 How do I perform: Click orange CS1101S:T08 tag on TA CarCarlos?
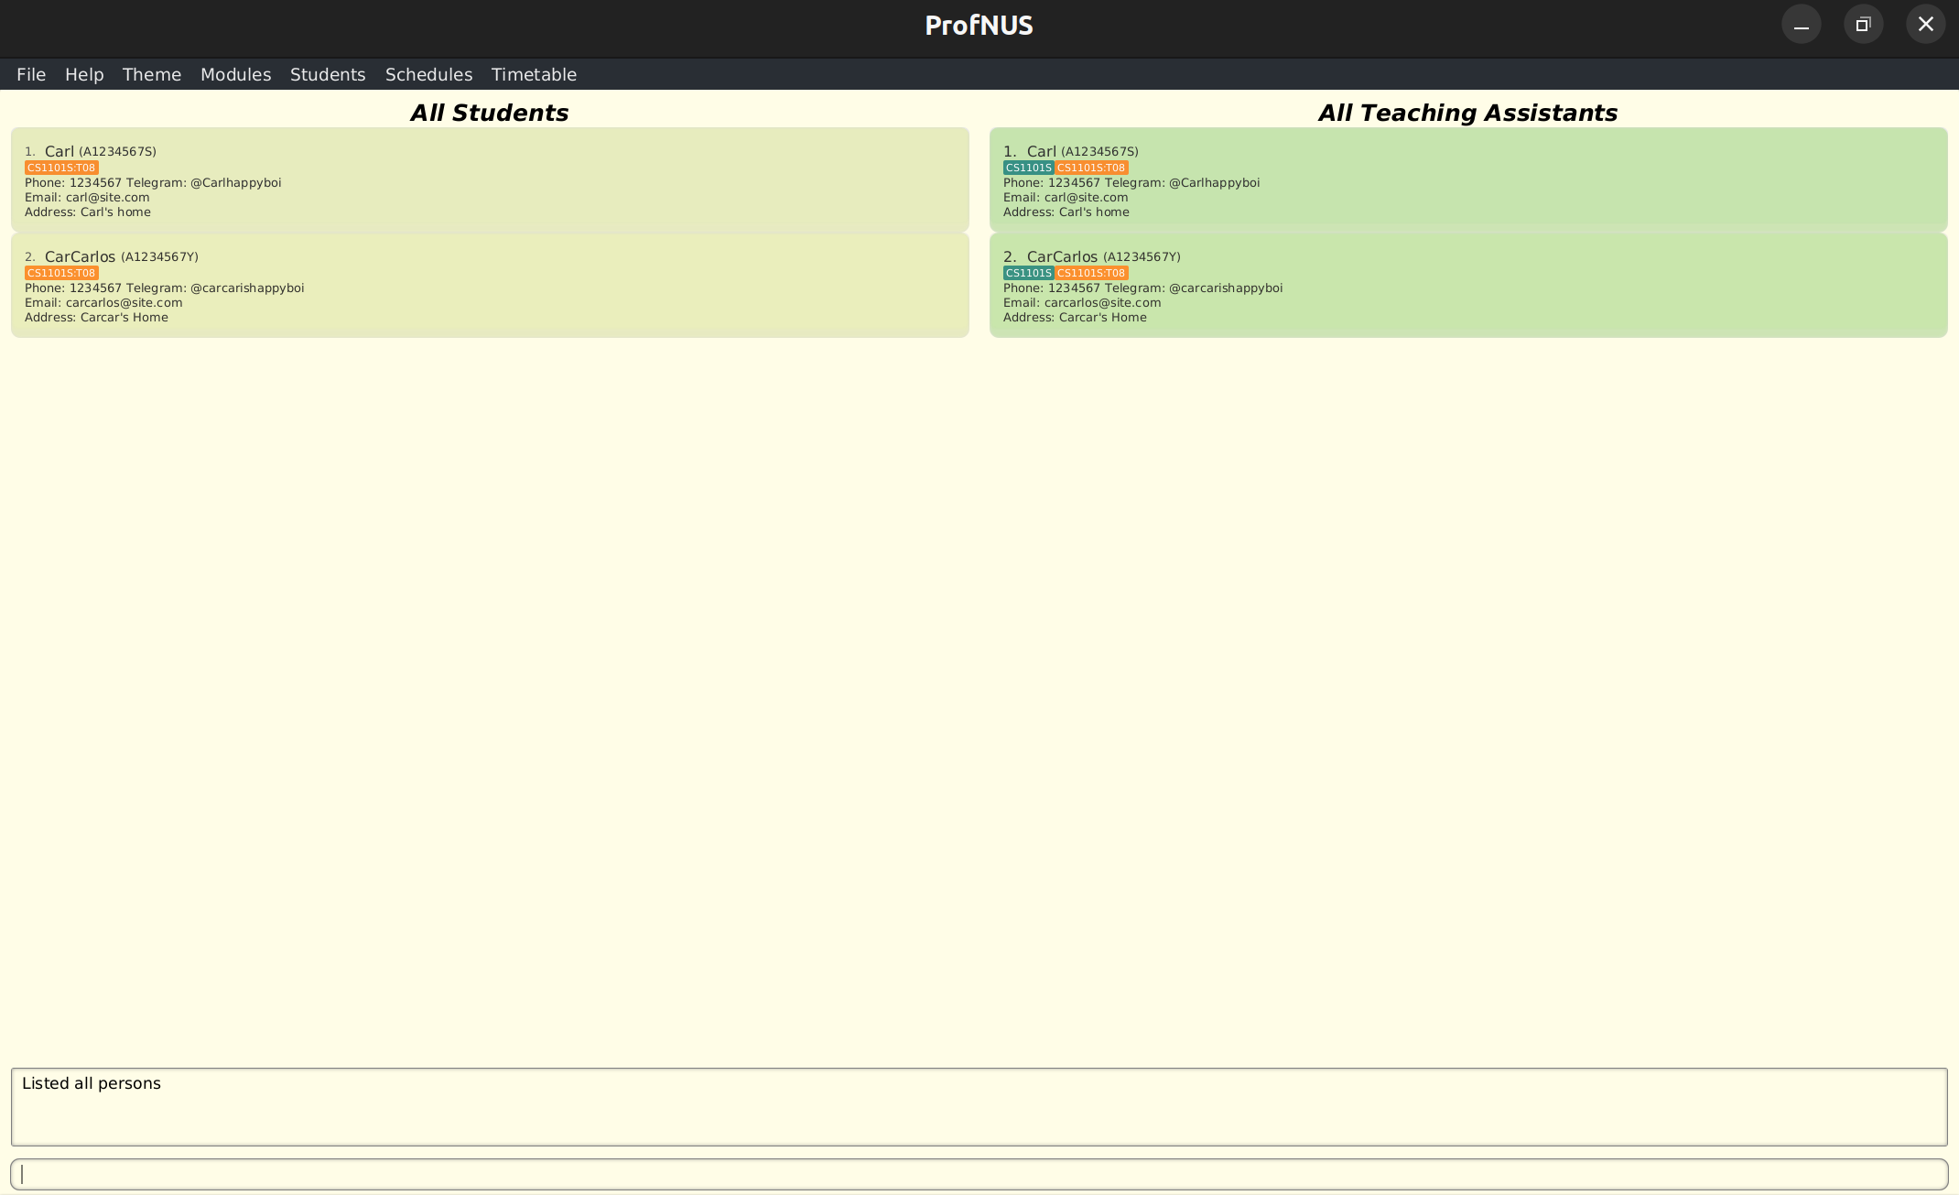[1091, 273]
